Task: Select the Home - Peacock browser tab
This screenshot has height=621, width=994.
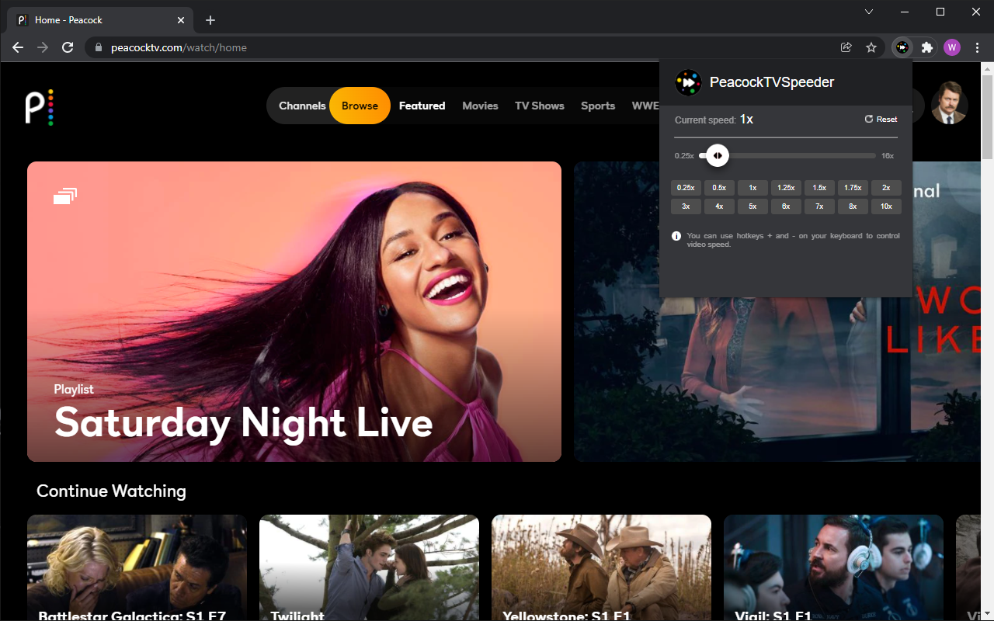Action: point(93,19)
